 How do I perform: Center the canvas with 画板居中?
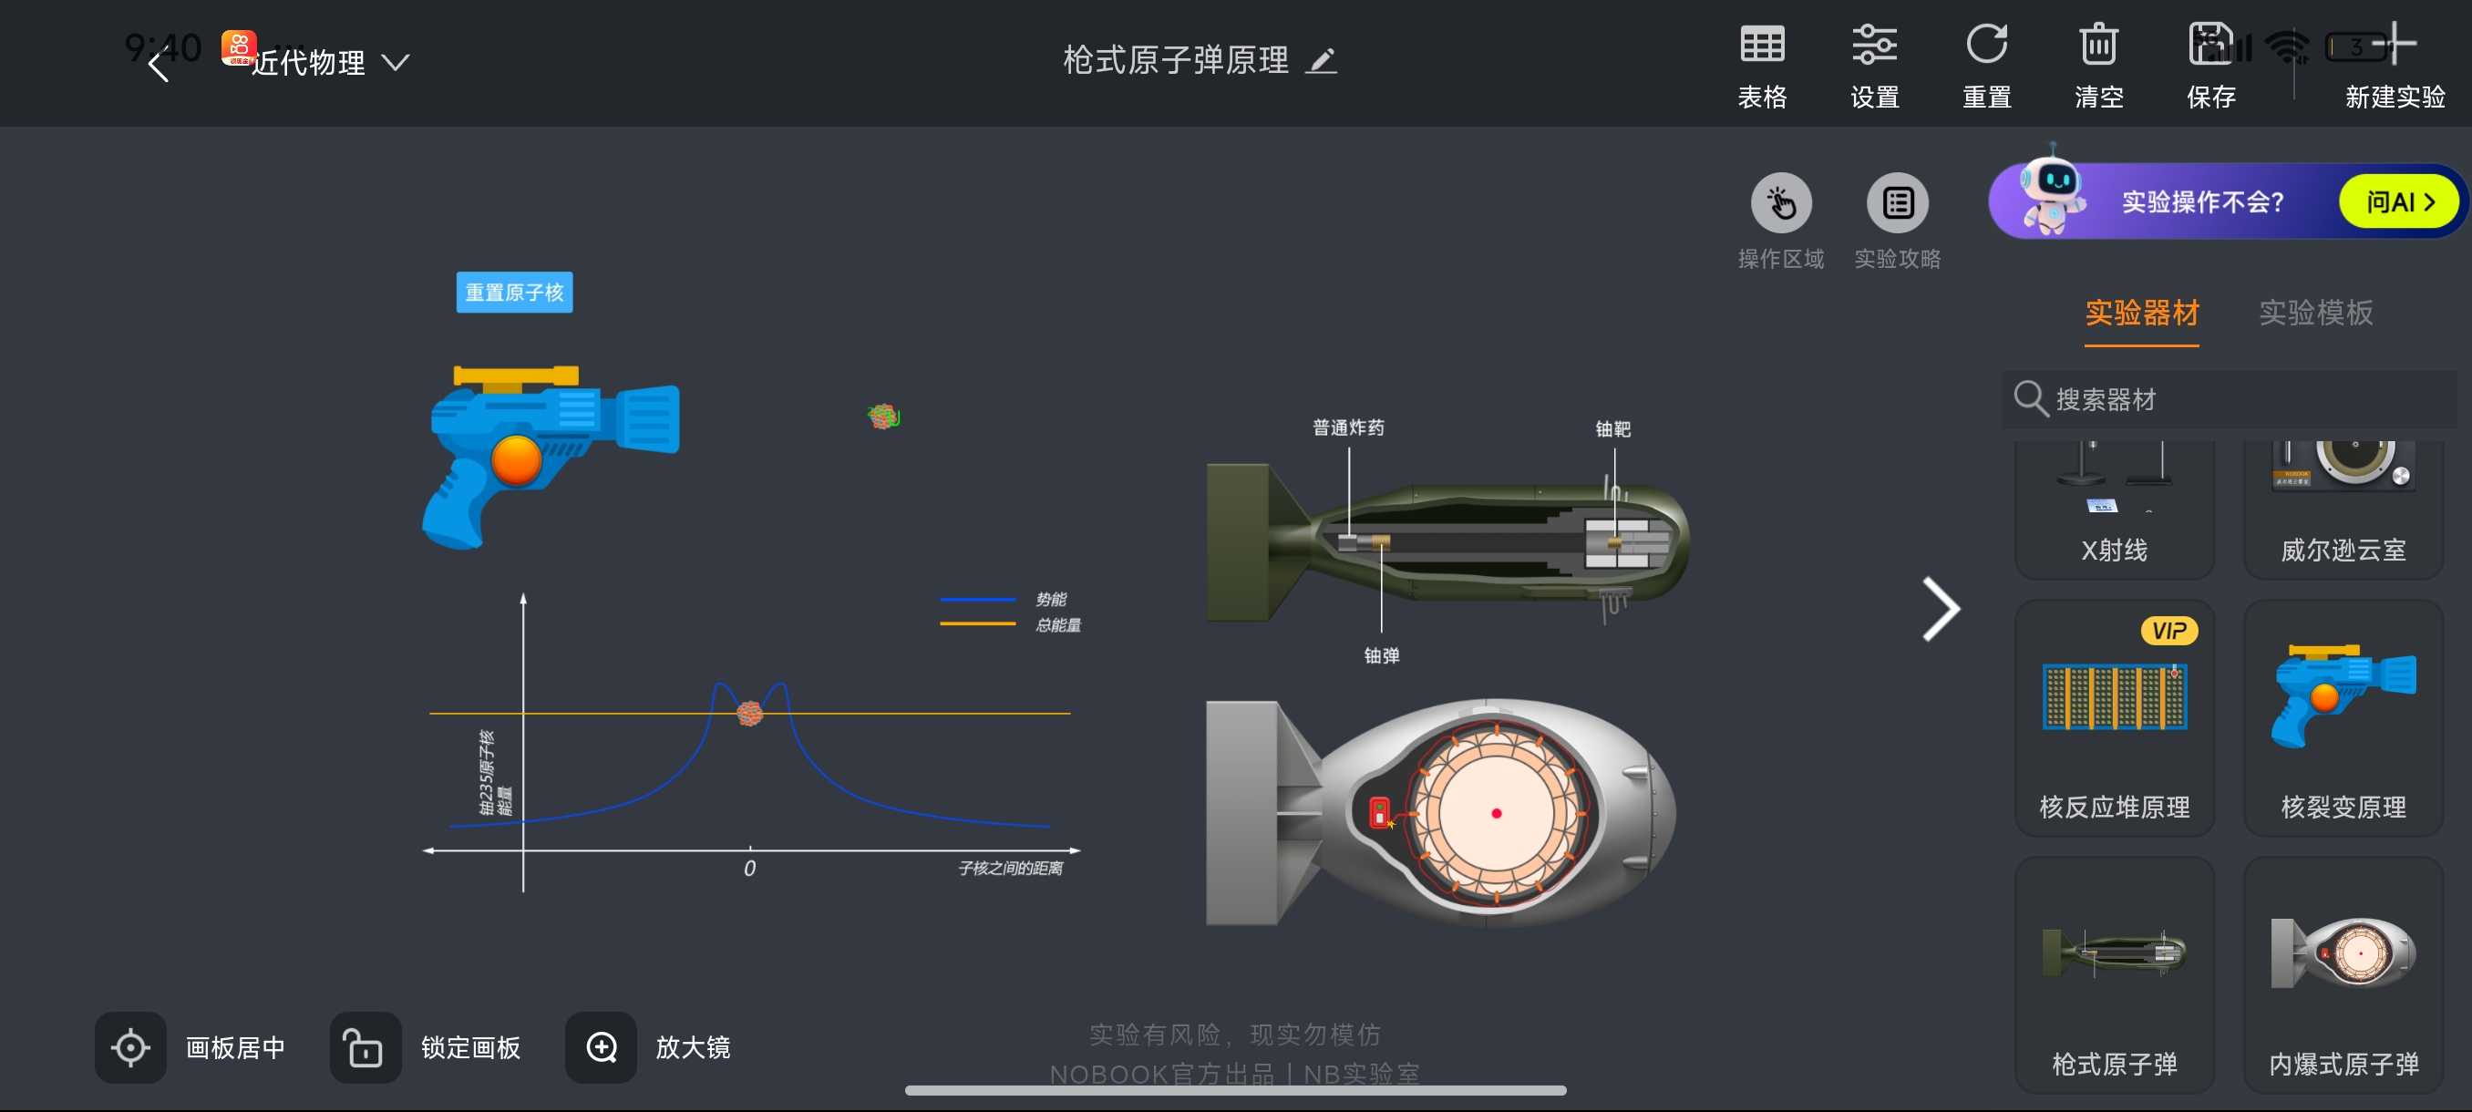tap(130, 1047)
